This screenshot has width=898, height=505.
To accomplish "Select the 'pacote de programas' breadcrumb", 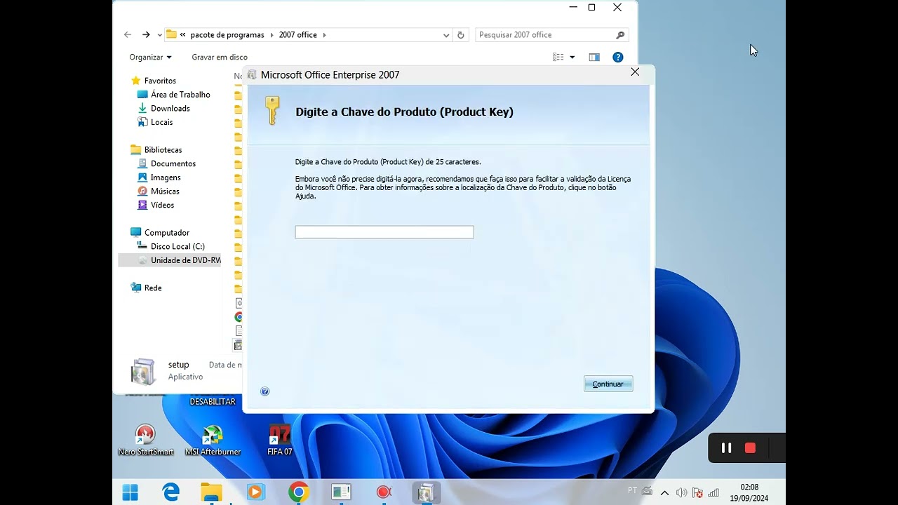I will point(227,34).
